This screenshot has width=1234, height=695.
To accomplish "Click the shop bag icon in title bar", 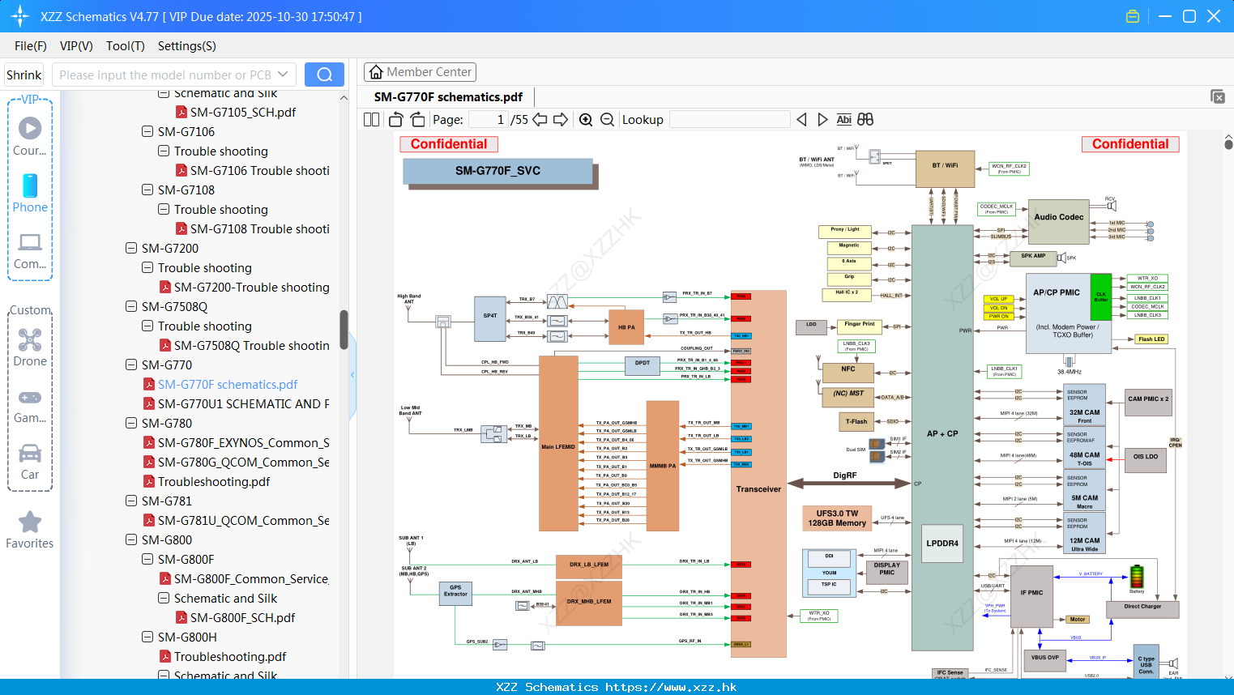I will [x=1133, y=16].
